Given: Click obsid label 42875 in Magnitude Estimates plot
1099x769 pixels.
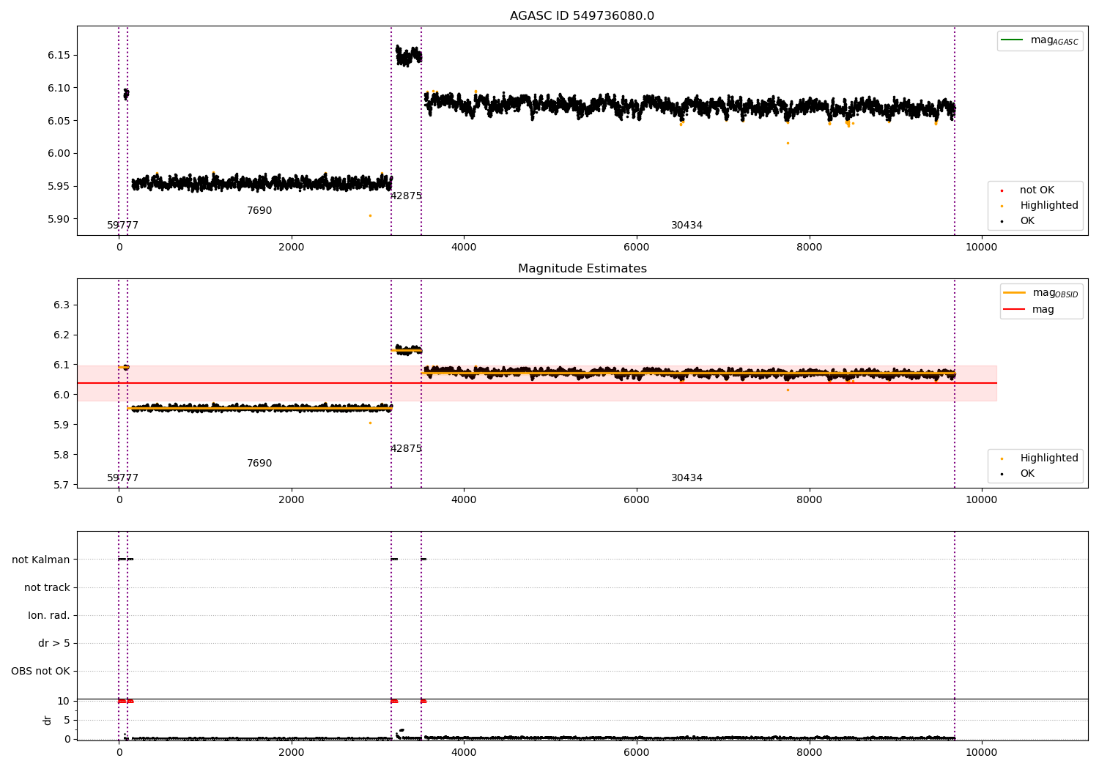Looking at the screenshot, I should [x=406, y=449].
